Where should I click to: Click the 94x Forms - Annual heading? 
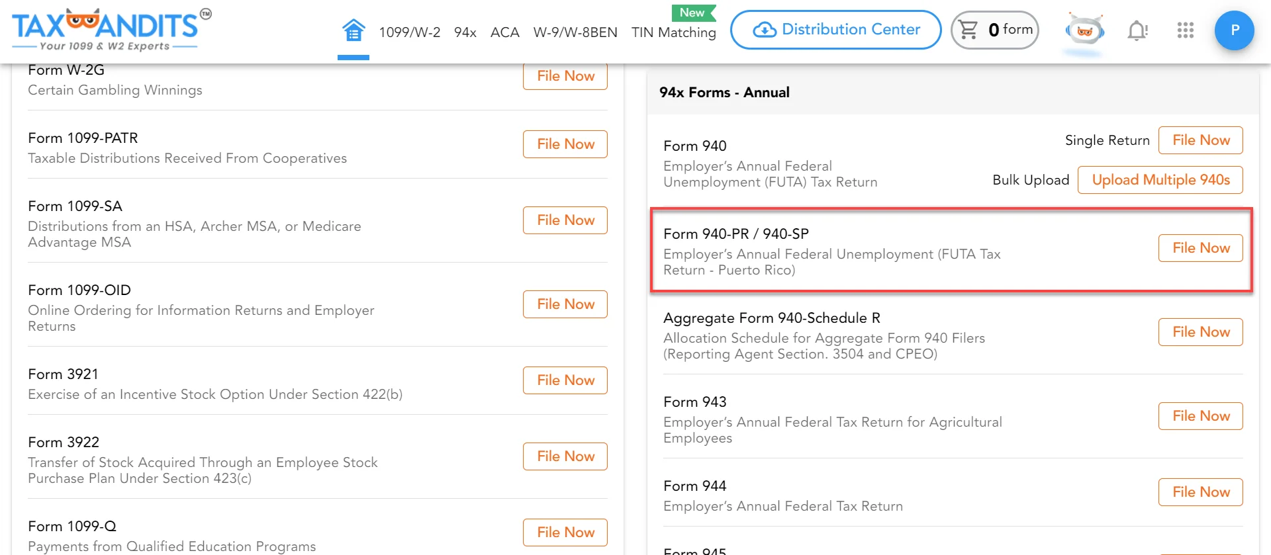[x=724, y=93]
